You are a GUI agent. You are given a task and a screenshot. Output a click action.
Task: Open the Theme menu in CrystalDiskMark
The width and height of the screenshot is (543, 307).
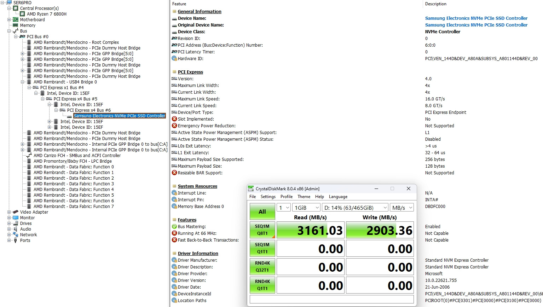(304, 197)
